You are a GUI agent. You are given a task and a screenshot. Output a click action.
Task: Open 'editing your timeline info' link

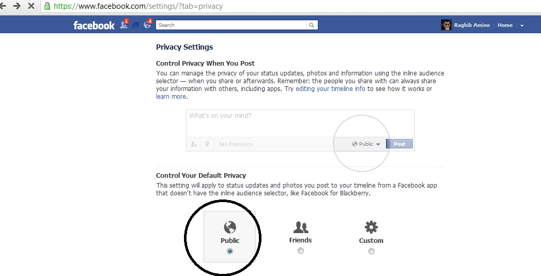tap(330, 89)
